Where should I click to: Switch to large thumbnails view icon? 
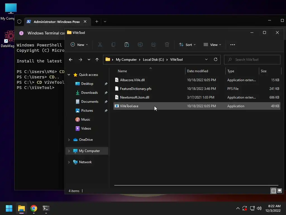(280, 191)
